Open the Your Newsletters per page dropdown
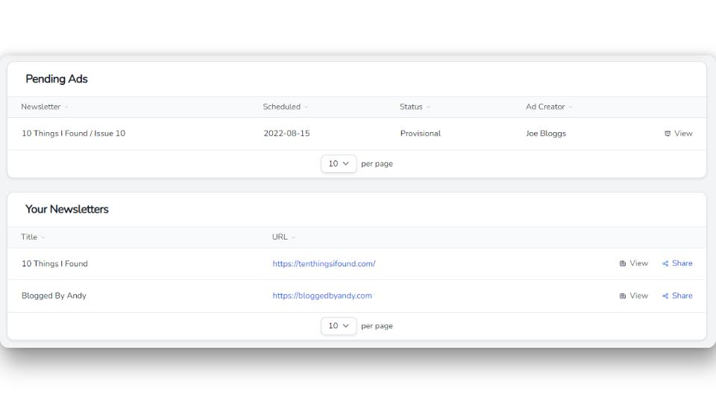The width and height of the screenshot is (716, 403). pos(339,325)
